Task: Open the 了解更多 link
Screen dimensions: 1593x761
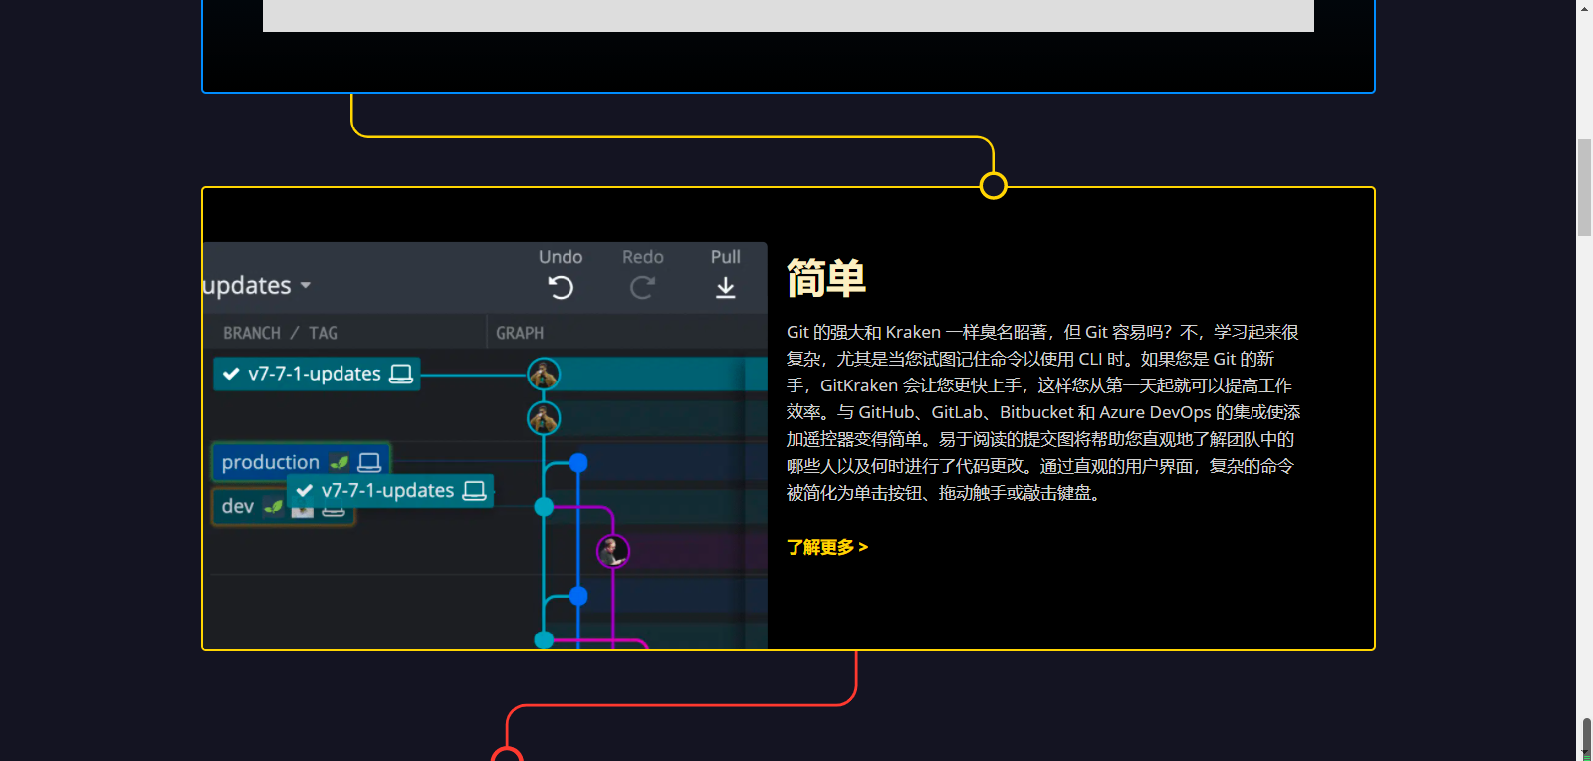Action: pos(827,547)
